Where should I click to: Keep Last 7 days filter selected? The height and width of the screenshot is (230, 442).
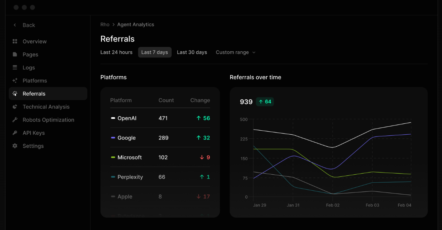(154, 52)
